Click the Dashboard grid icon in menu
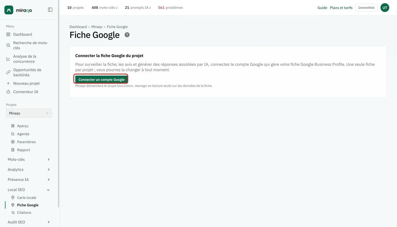This screenshot has height=227, width=397. (8, 34)
